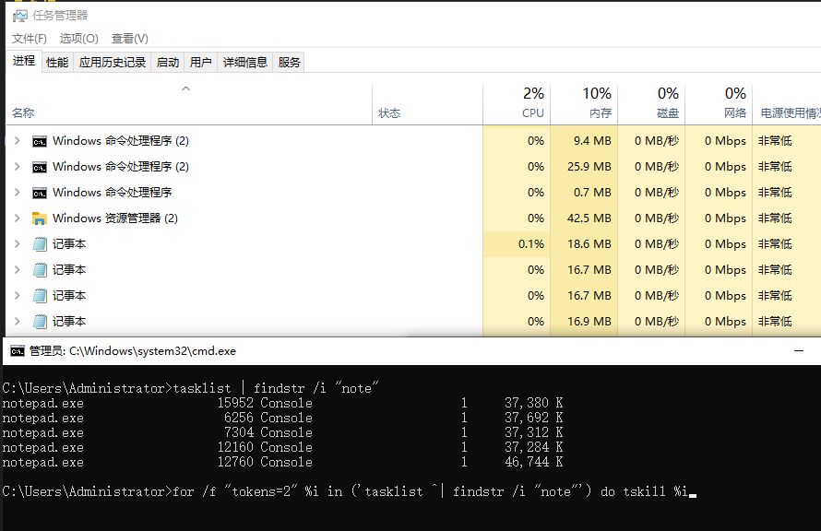Click the 46,744 K value in cmd
821x531 pixels.
[x=533, y=462]
